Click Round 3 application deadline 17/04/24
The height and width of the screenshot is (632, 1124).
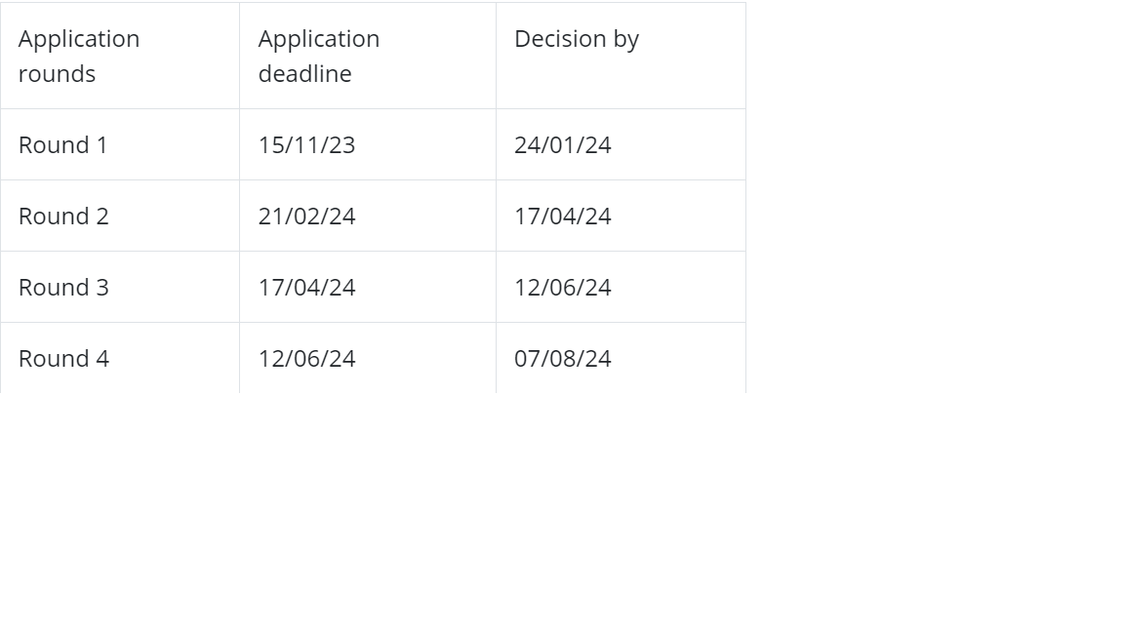(306, 287)
